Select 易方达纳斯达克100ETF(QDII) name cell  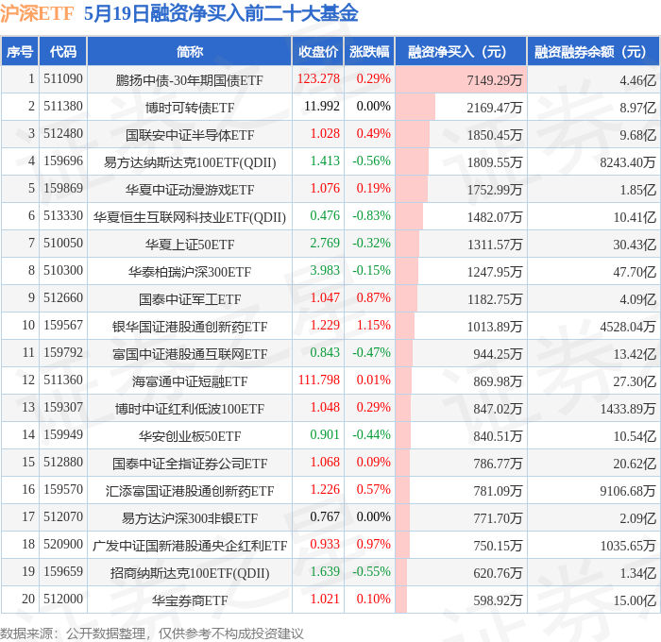(x=189, y=161)
